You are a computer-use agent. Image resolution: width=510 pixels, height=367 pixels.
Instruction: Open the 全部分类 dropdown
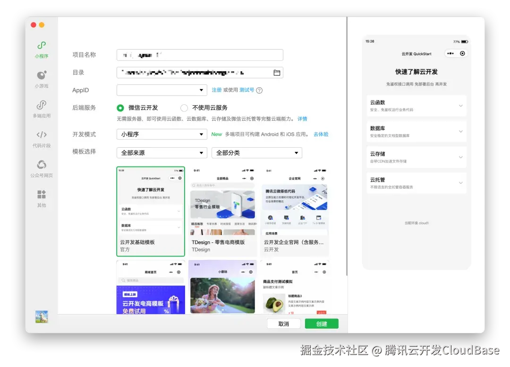(257, 153)
